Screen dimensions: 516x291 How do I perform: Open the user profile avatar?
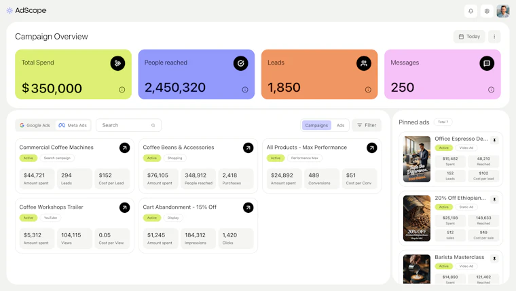pyautogui.click(x=503, y=11)
